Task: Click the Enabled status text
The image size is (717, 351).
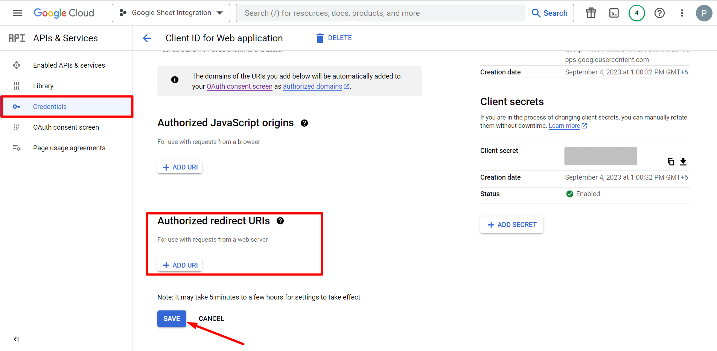Action: [588, 194]
